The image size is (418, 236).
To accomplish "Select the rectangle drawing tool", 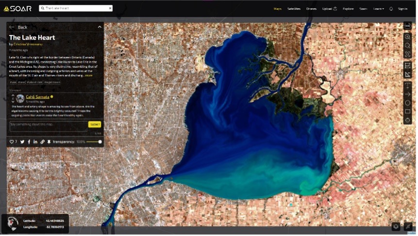I will [408, 112].
